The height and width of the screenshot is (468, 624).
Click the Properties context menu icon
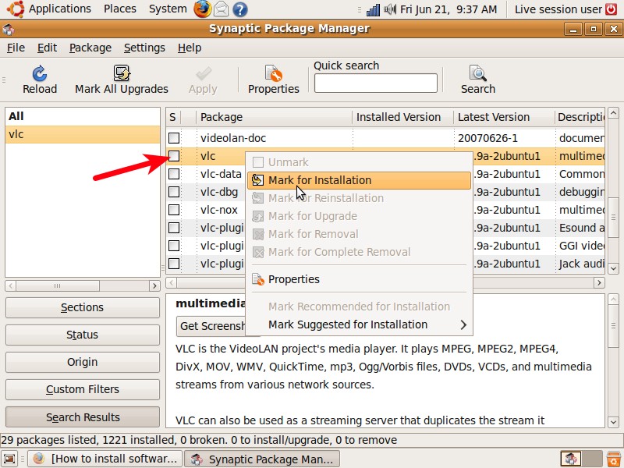click(x=258, y=279)
